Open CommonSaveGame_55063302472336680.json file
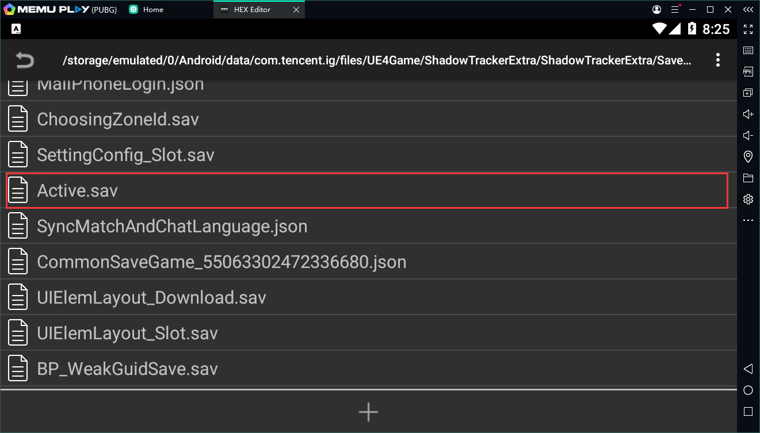The image size is (760, 433). click(x=221, y=262)
